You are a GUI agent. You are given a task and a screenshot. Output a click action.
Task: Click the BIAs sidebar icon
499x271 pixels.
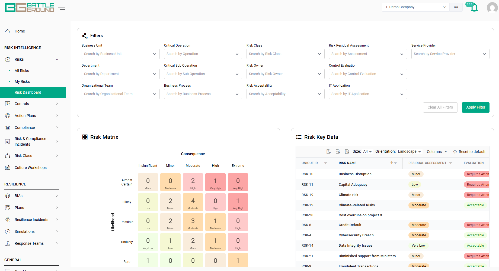click(8, 196)
